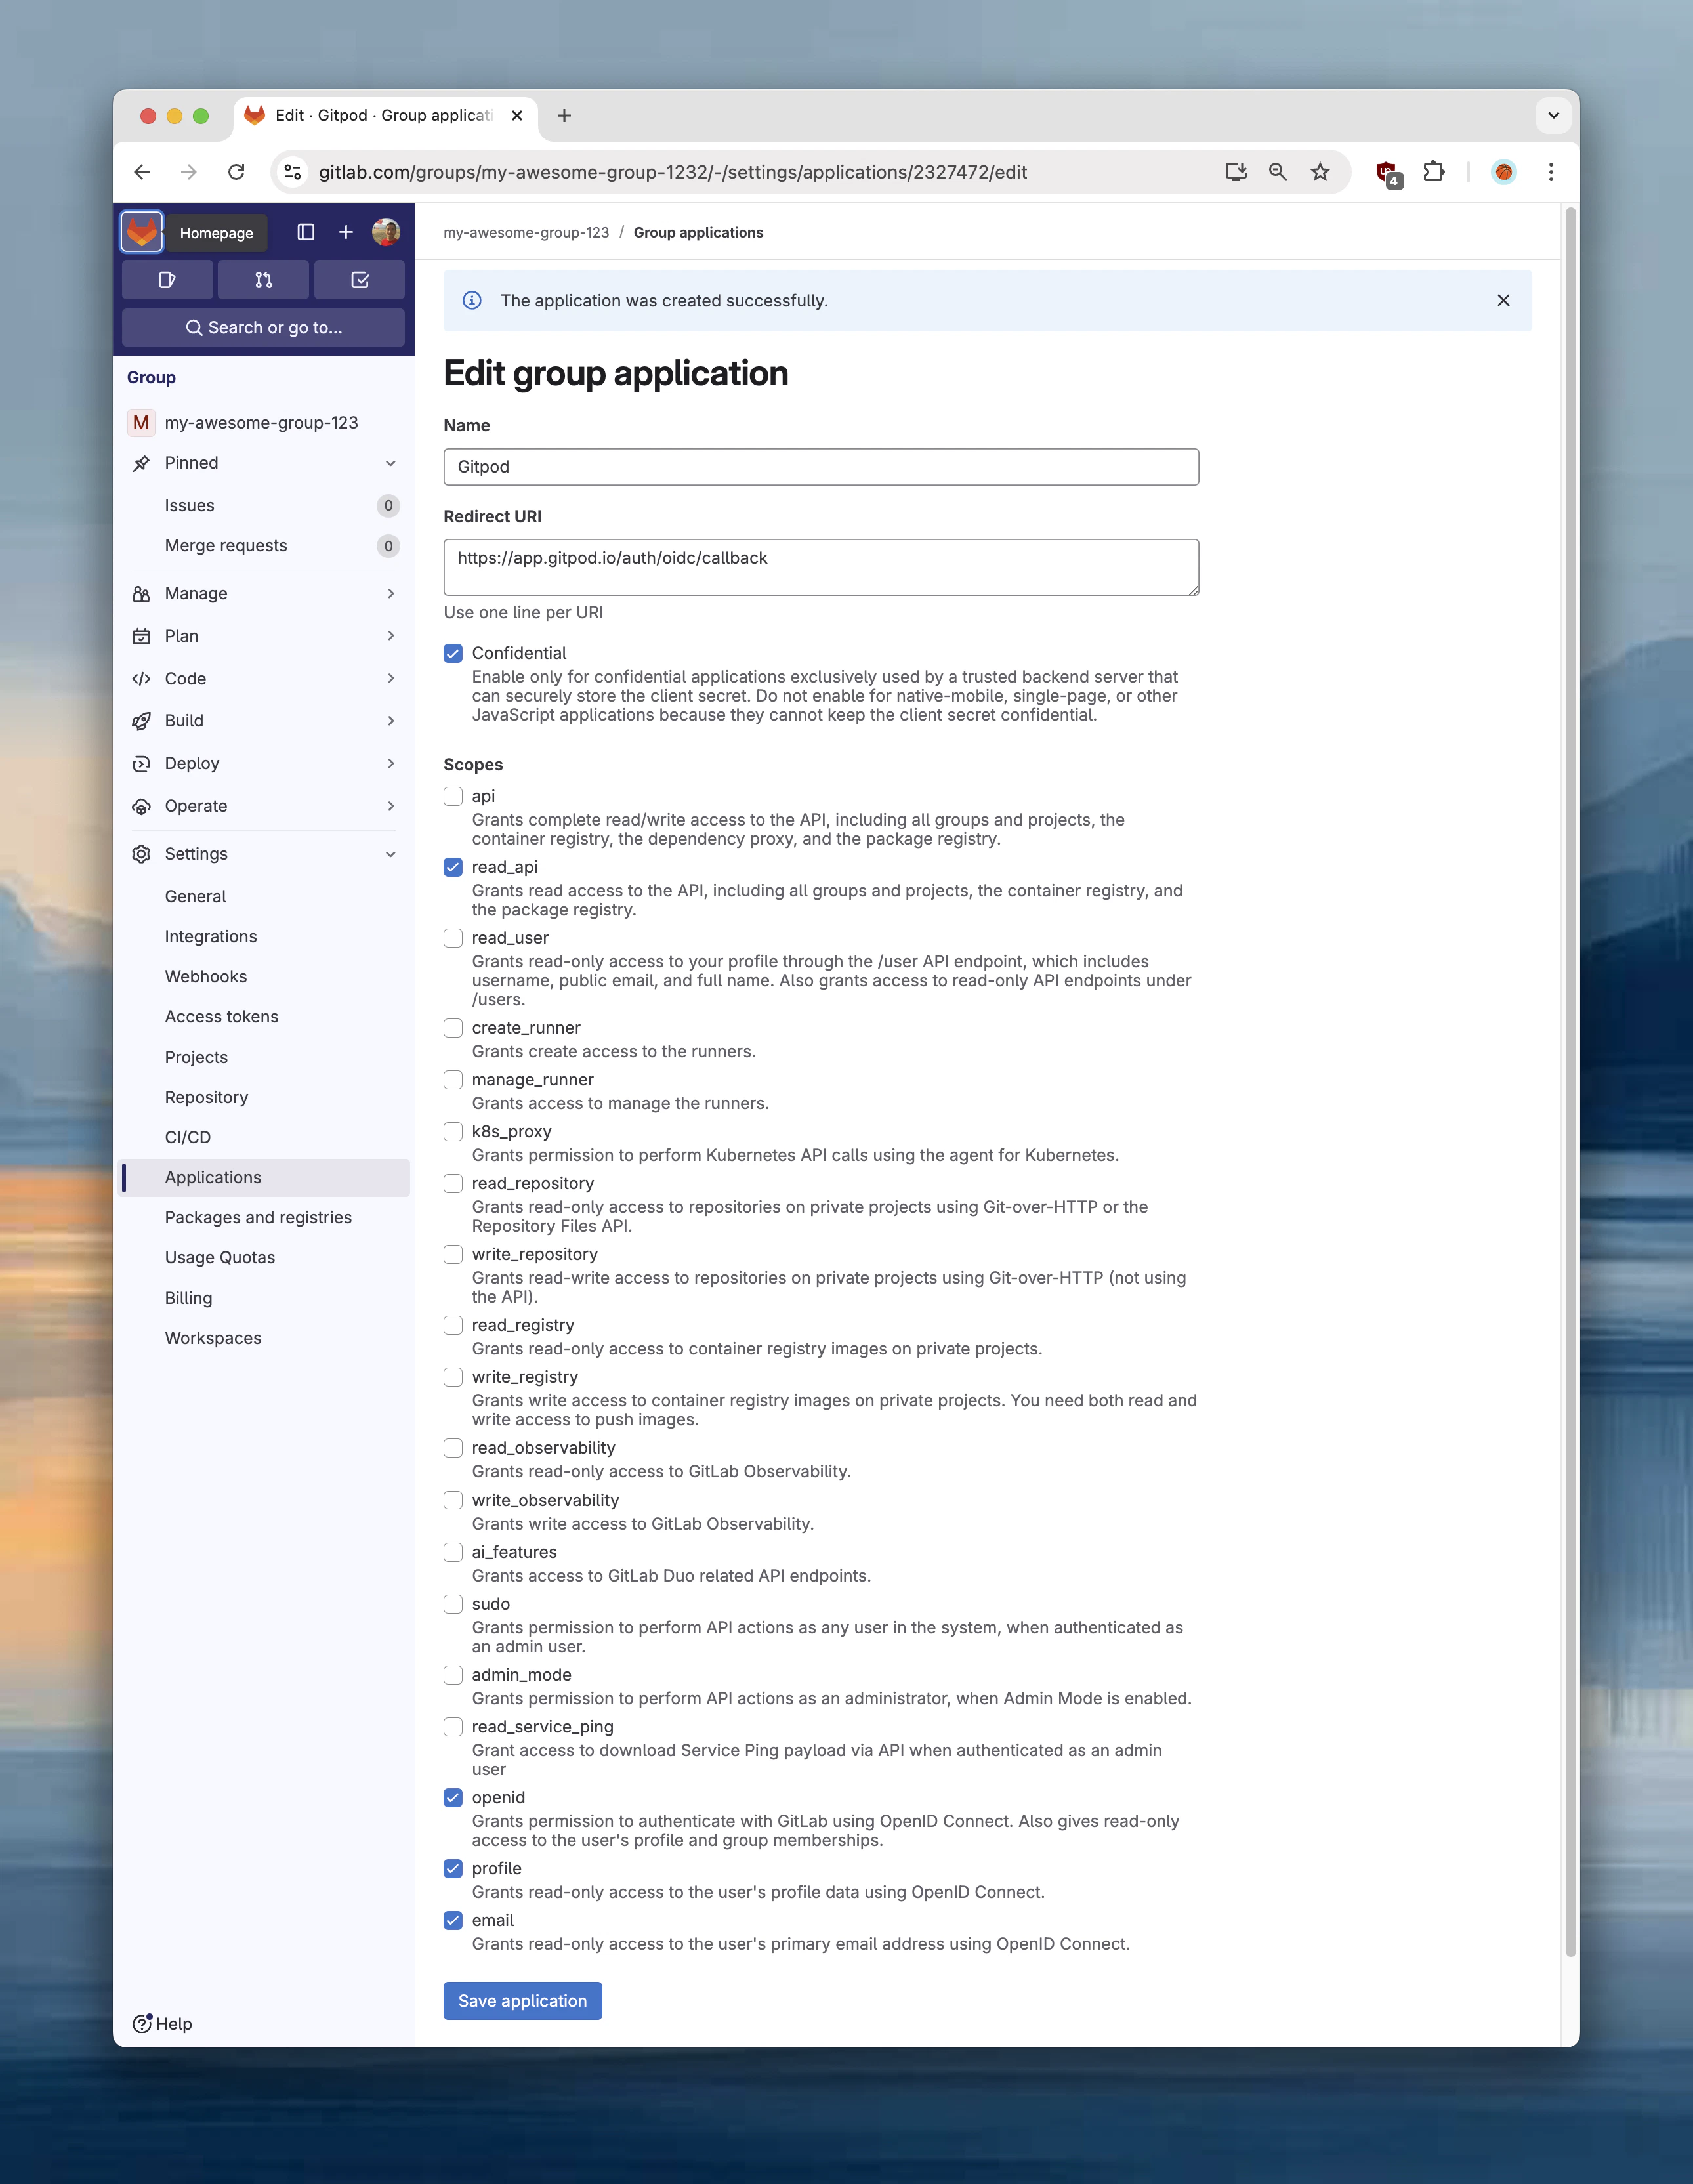Edit the Name field containing Gitpod
This screenshot has height=2184, width=1693.
[x=821, y=467]
